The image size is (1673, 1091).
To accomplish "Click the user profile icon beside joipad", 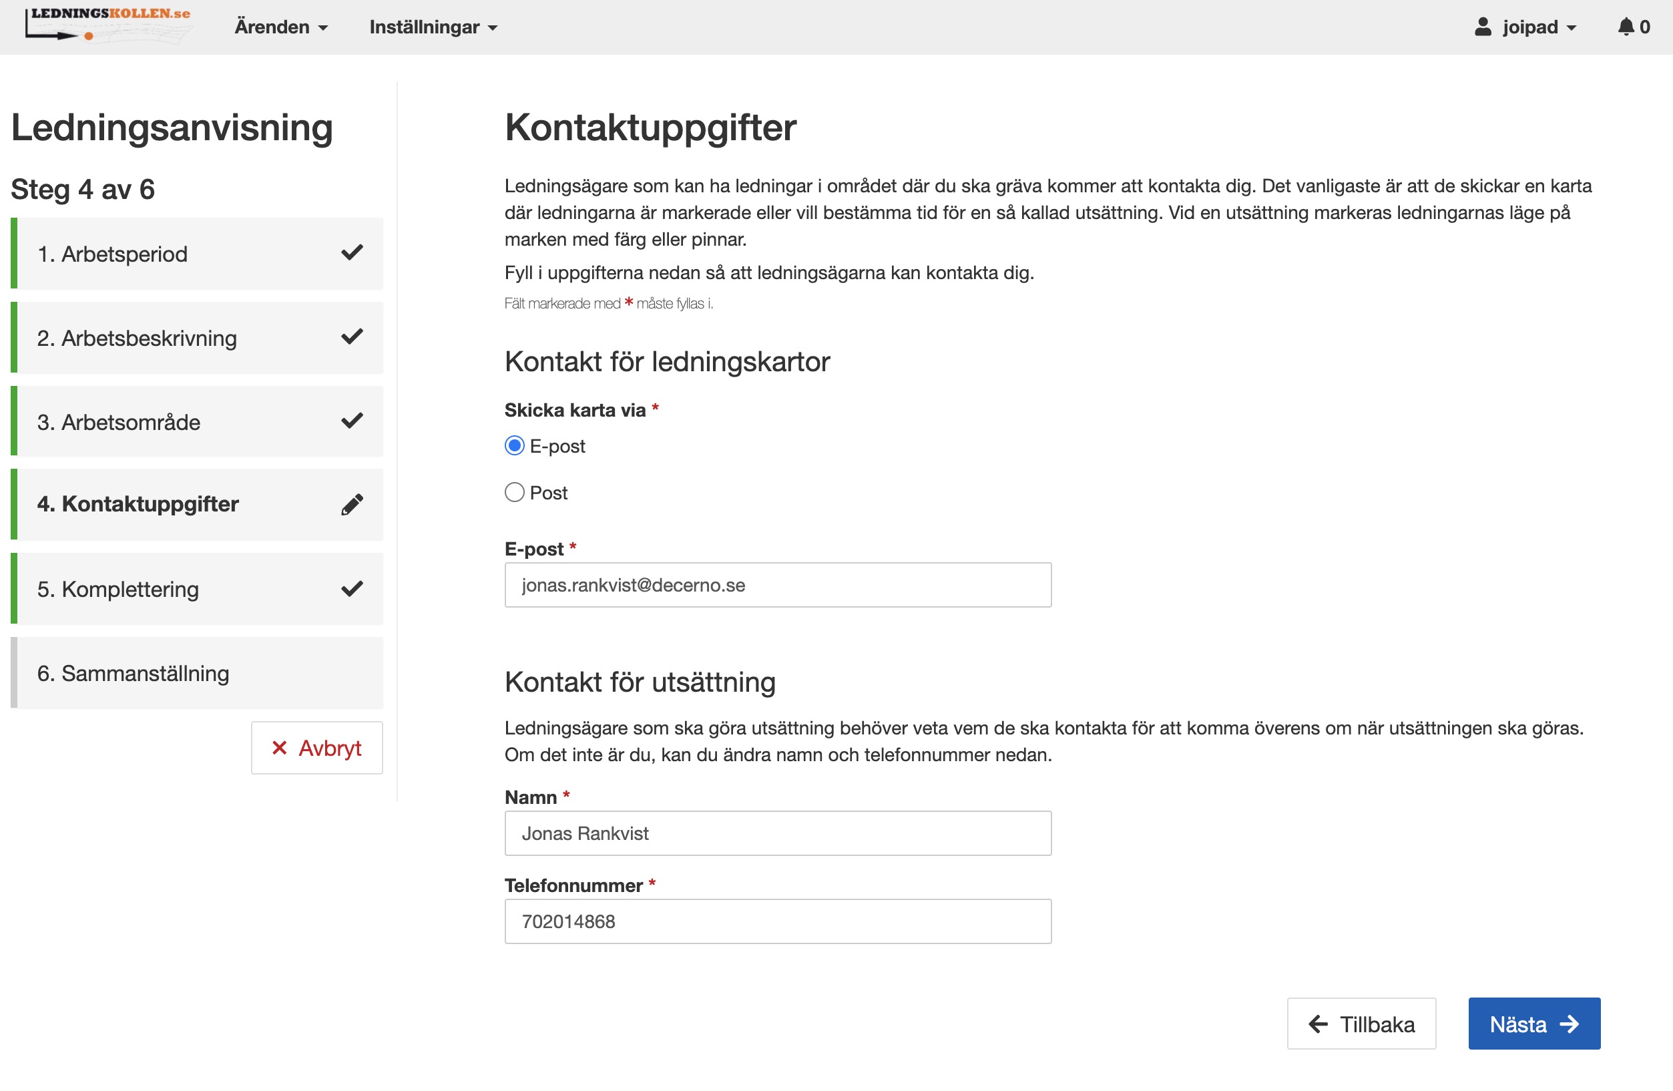I will point(1482,27).
